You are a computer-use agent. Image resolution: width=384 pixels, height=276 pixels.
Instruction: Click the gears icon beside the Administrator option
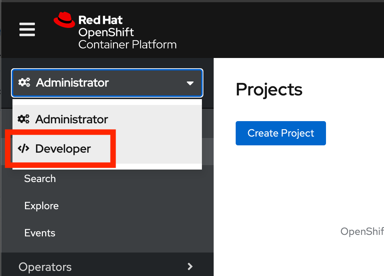point(23,119)
